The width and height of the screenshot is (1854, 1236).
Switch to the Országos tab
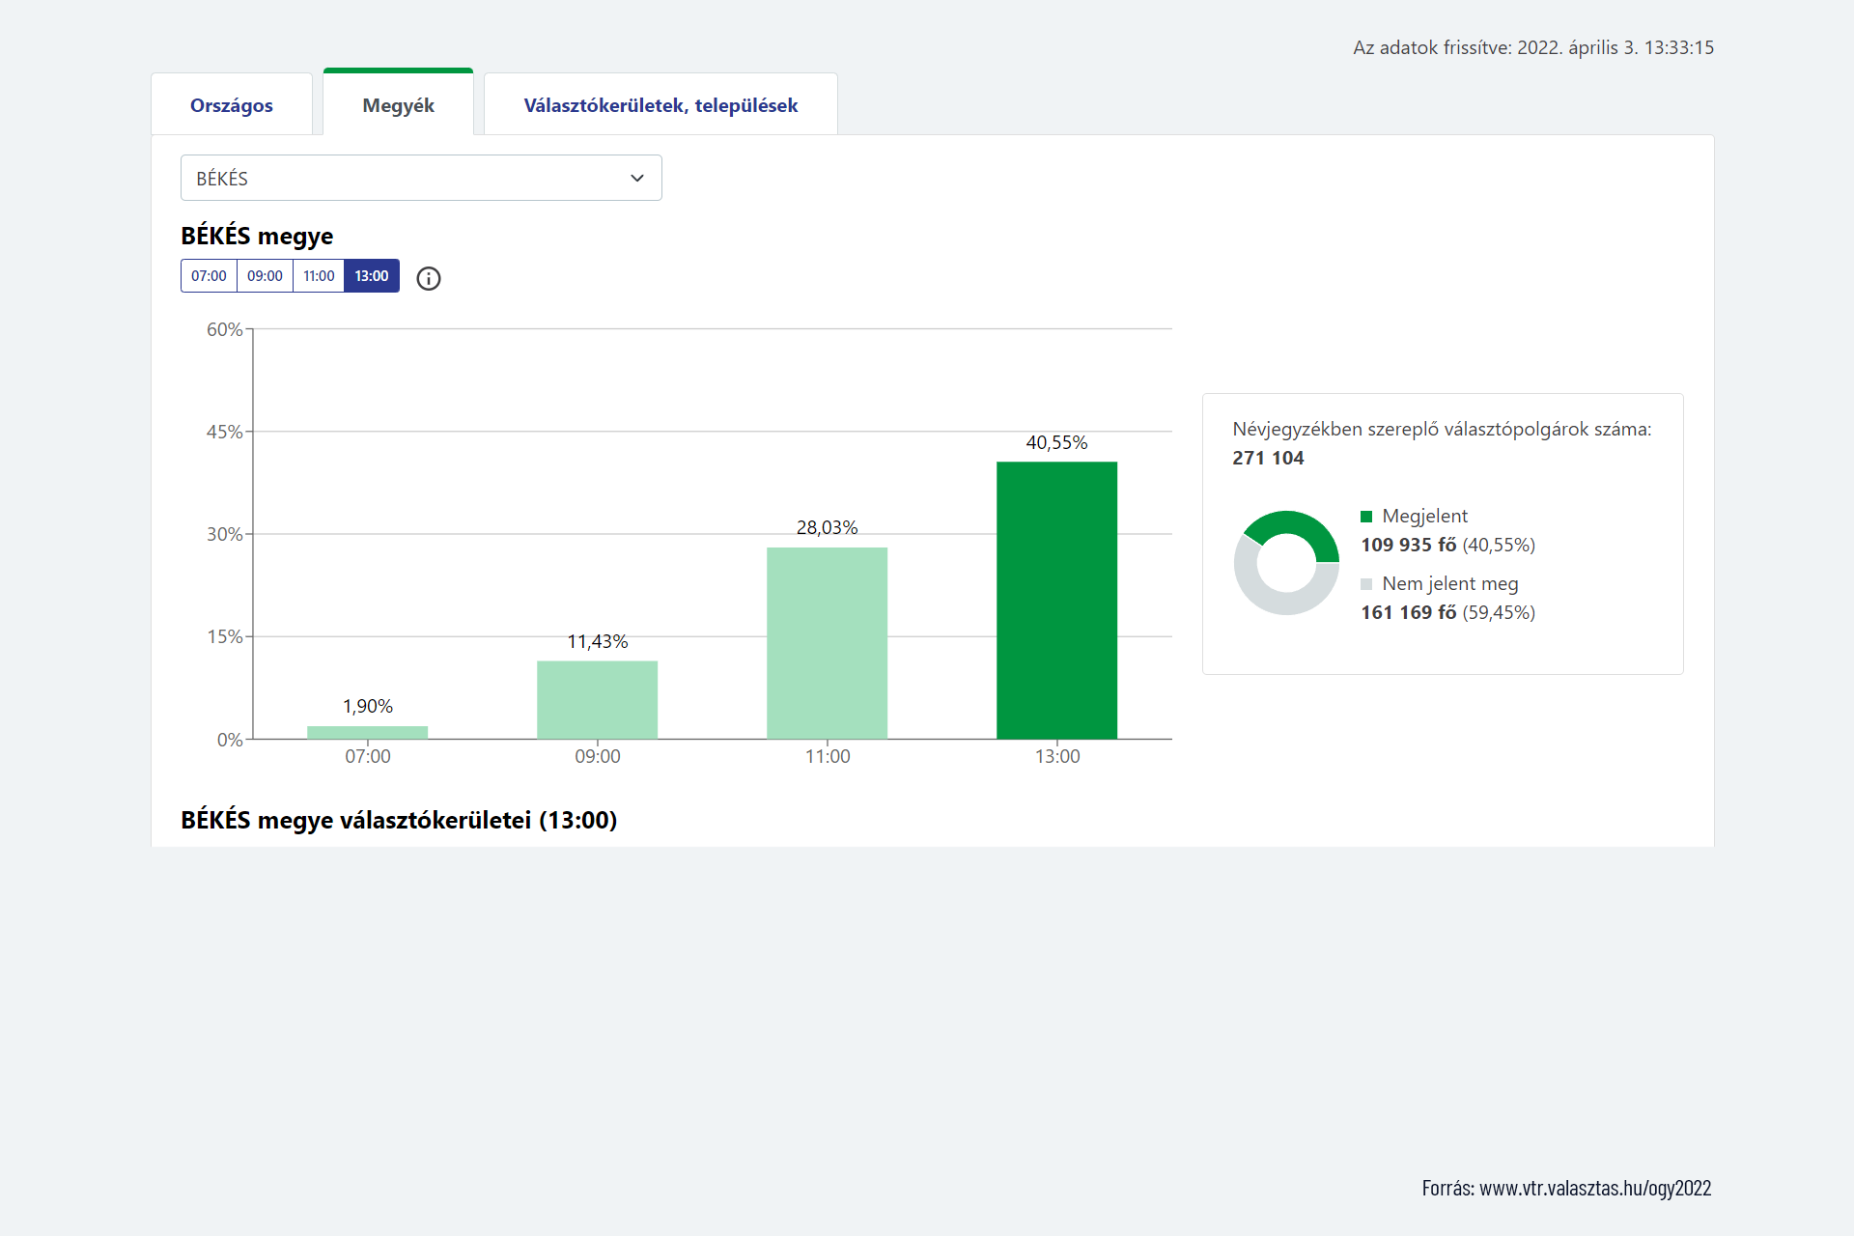(x=232, y=105)
